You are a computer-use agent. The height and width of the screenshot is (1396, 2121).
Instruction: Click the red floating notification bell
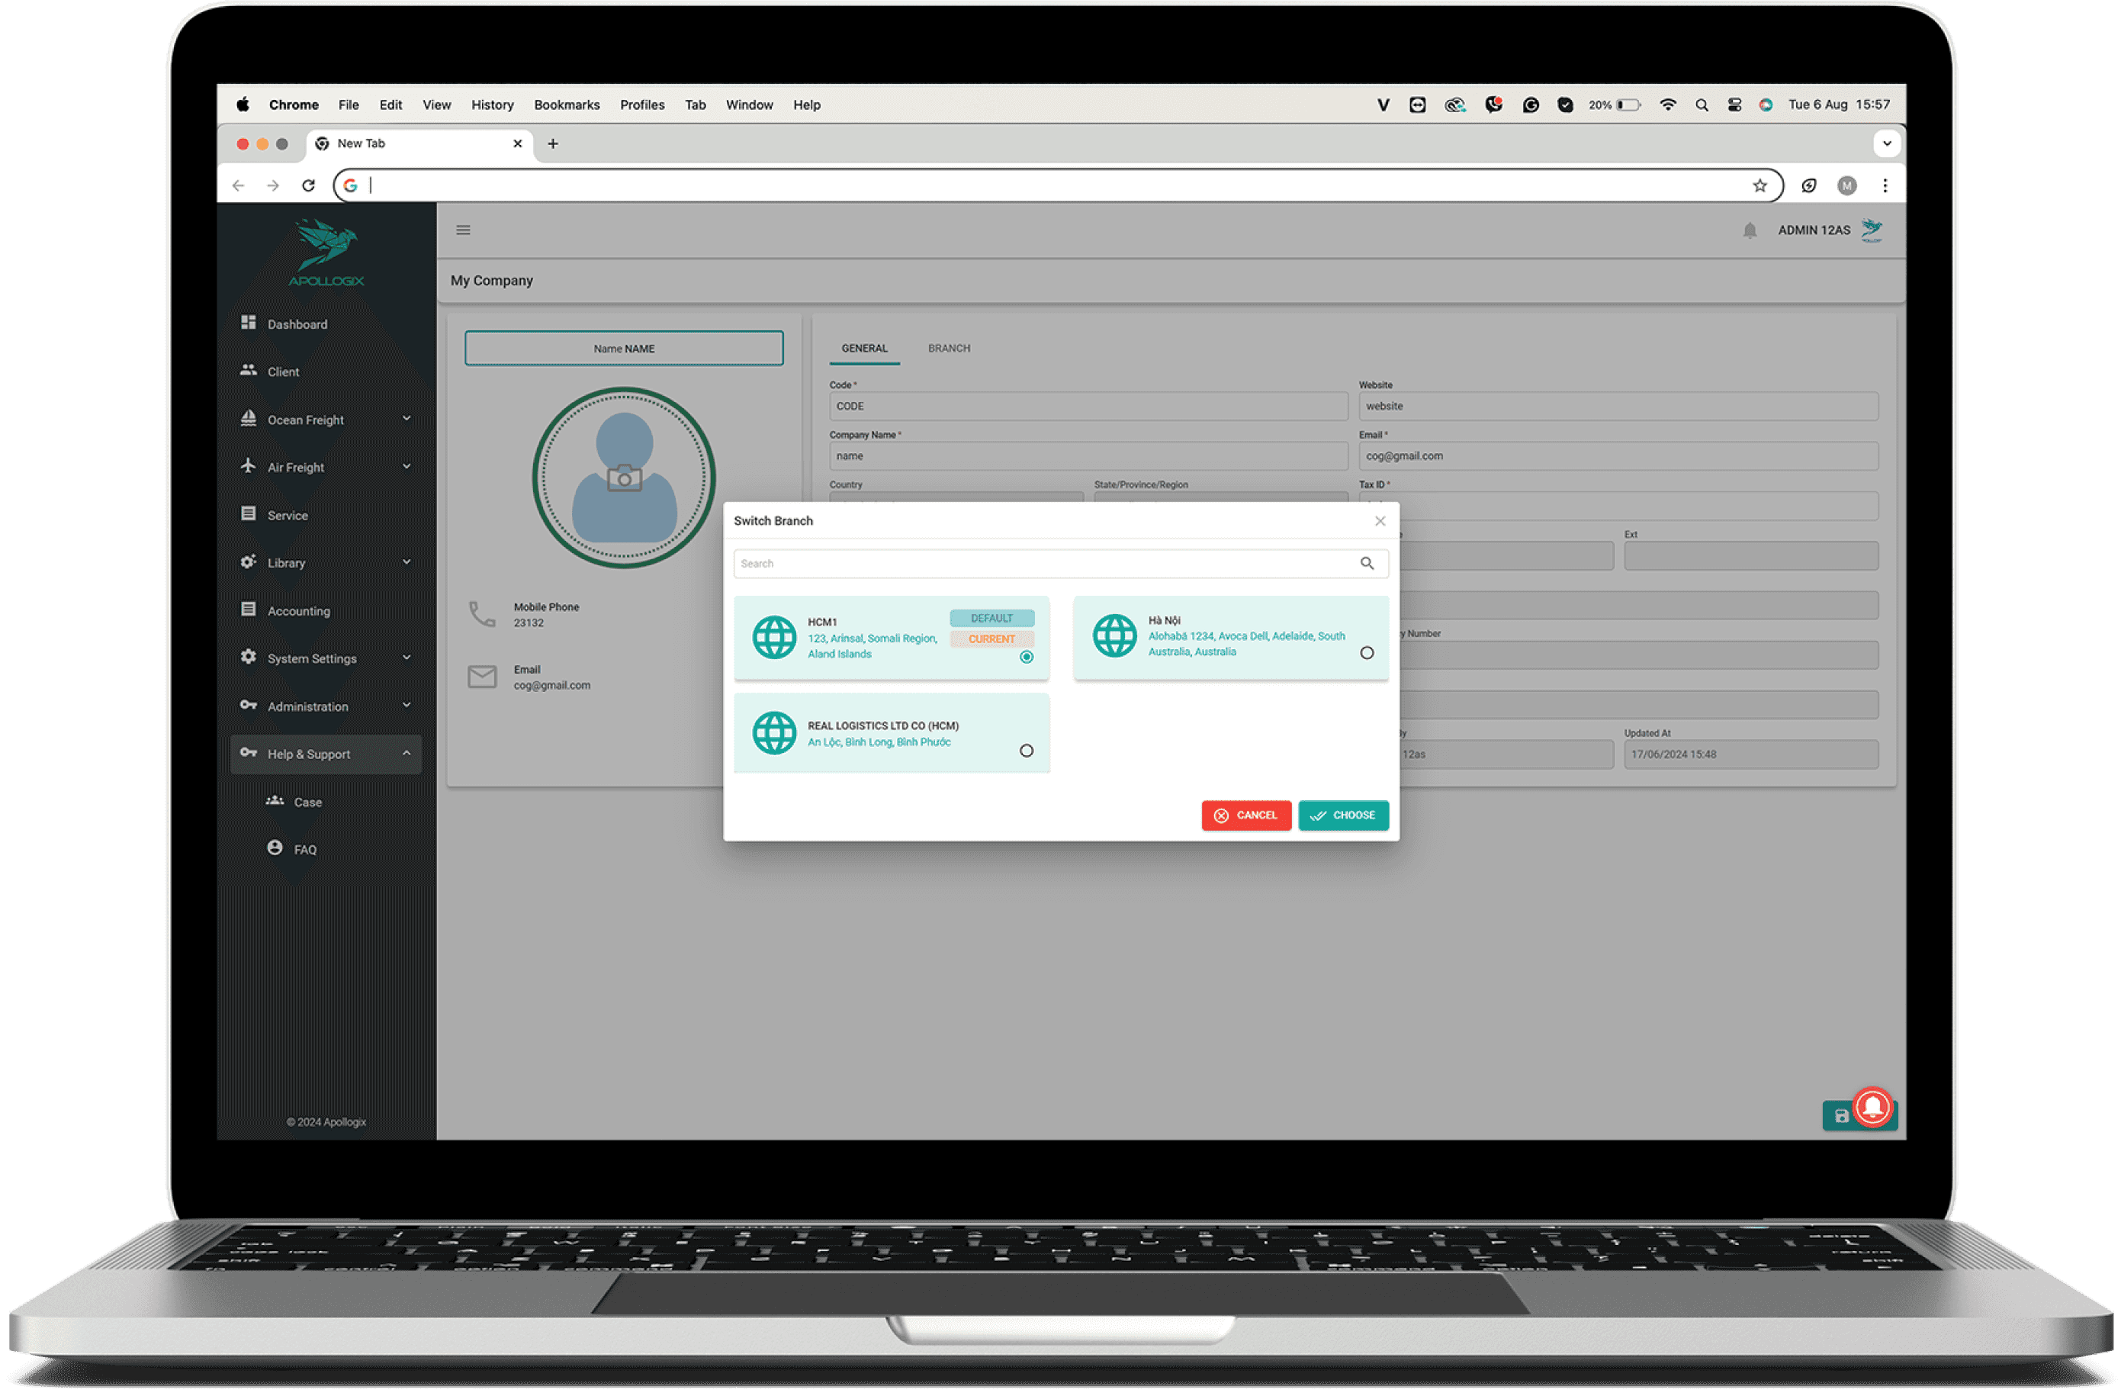tap(1873, 1108)
